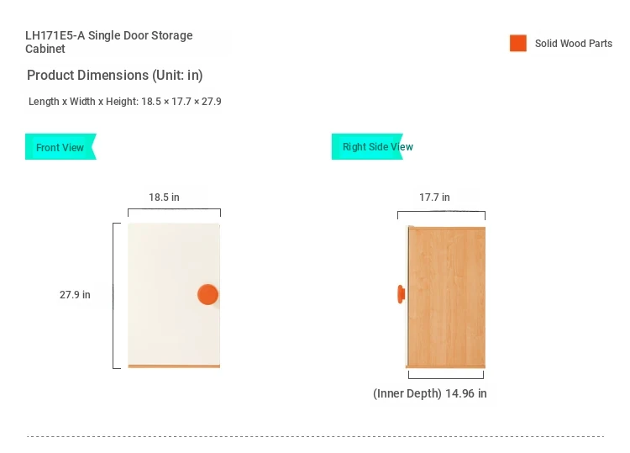Click the inner depth bracket below side view
630x453 pixels.
(447, 377)
